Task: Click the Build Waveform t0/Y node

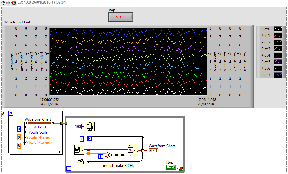Action: click(133, 151)
